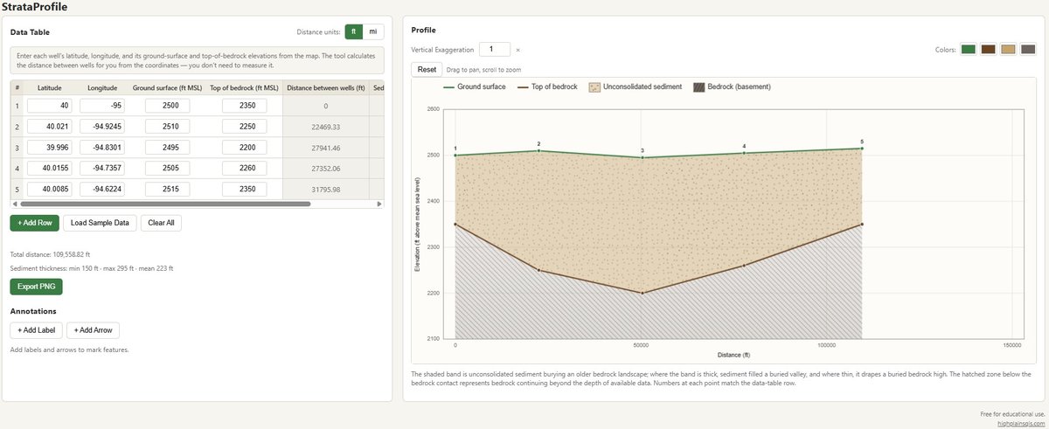Edit row 1 longitude field -95

[x=102, y=106]
